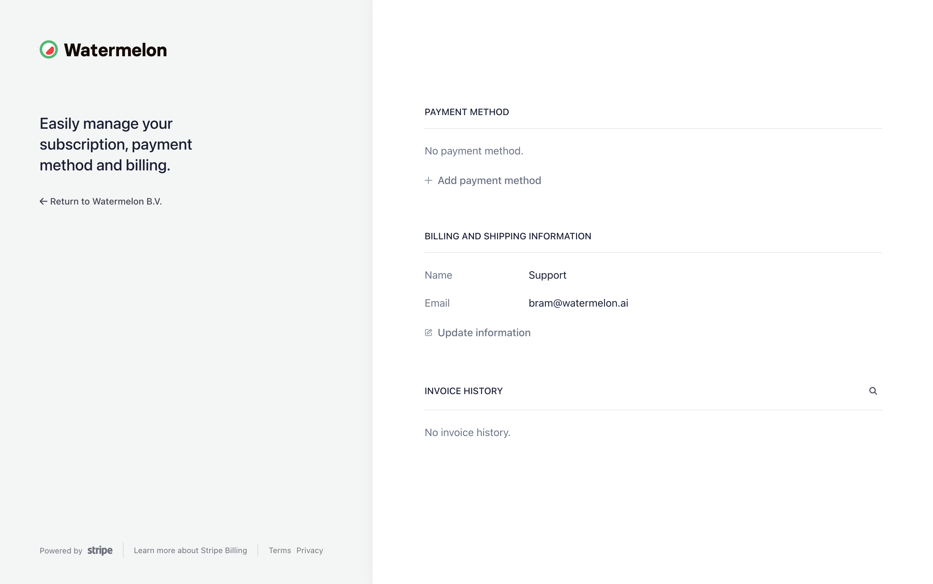Open the Privacy footer link
Image resolution: width=933 pixels, height=584 pixels.
(310, 551)
